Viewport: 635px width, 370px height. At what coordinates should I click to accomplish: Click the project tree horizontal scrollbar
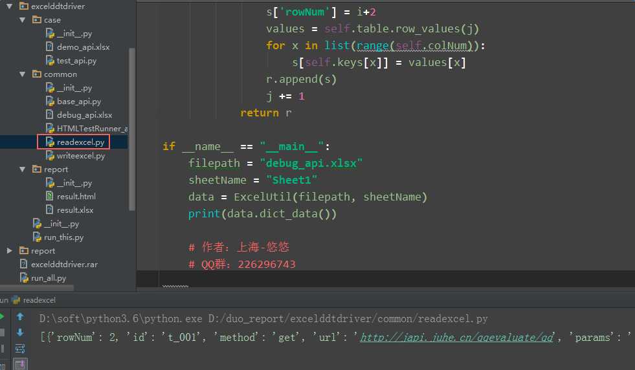37,288
